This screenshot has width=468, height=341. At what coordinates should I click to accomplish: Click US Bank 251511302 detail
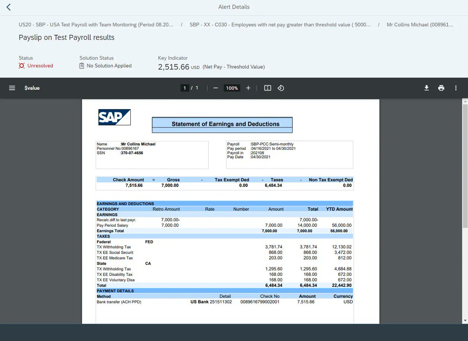coord(211,302)
